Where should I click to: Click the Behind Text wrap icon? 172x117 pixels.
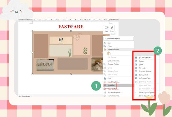[136, 75]
